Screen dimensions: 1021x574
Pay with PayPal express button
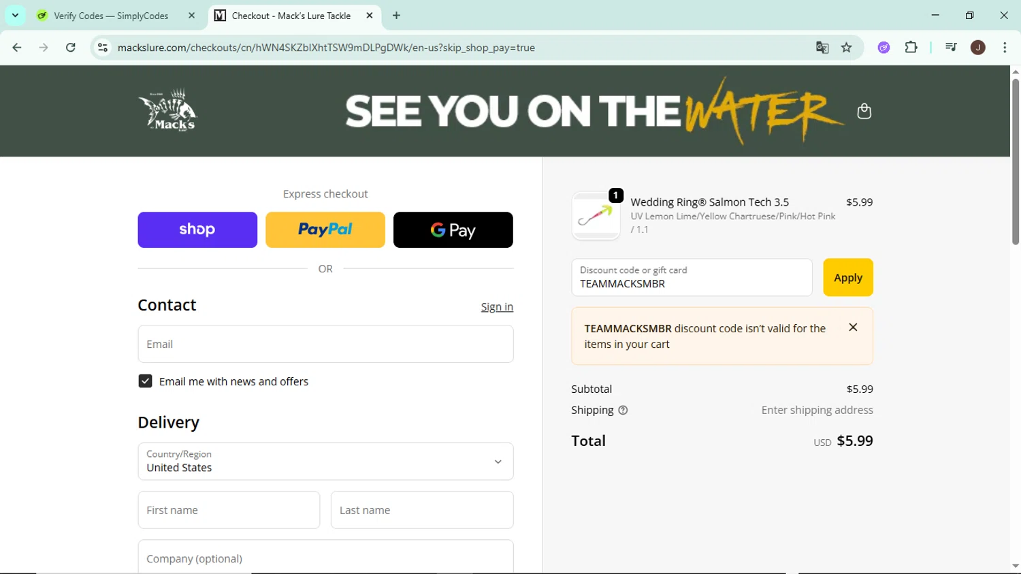click(325, 230)
